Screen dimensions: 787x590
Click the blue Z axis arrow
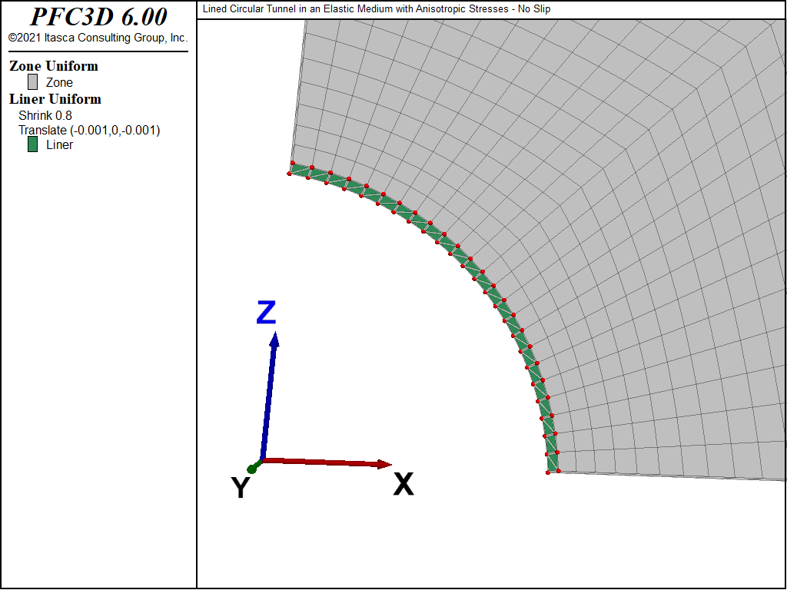click(x=268, y=396)
